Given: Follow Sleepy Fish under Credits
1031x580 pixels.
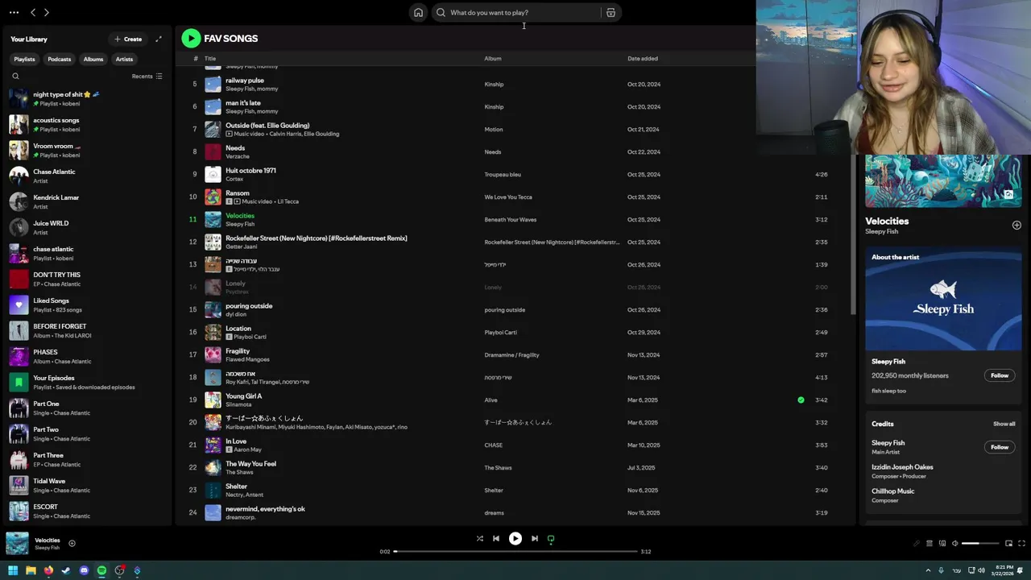Looking at the screenshot, I should [1000, 447].
